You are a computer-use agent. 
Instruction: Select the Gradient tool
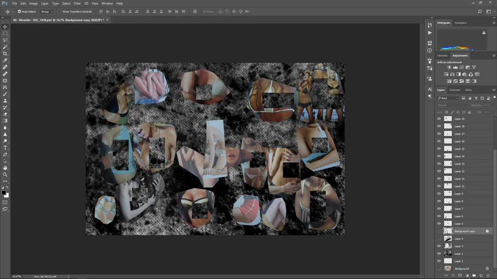5,121
